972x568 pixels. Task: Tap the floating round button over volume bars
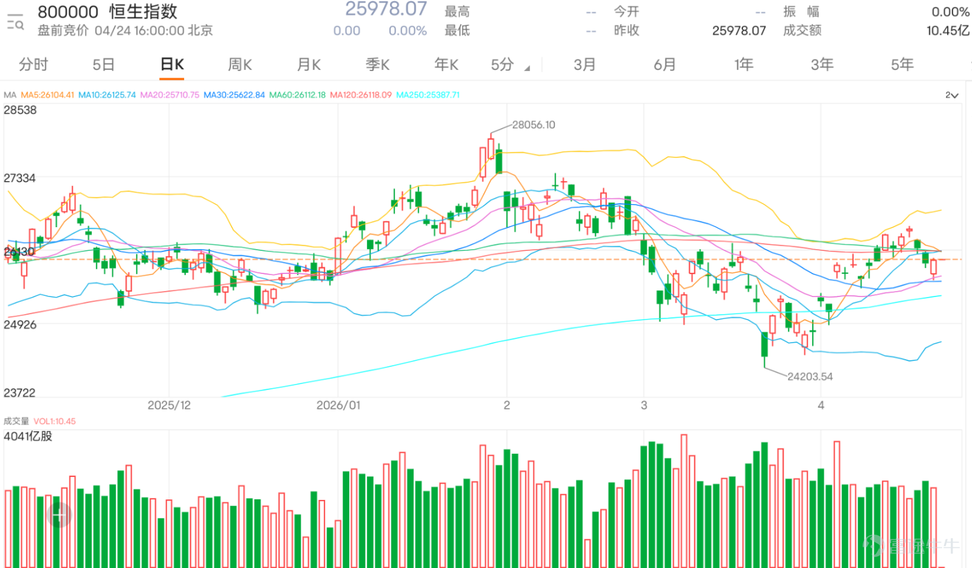pyautogui.click(x=59, y=515)
